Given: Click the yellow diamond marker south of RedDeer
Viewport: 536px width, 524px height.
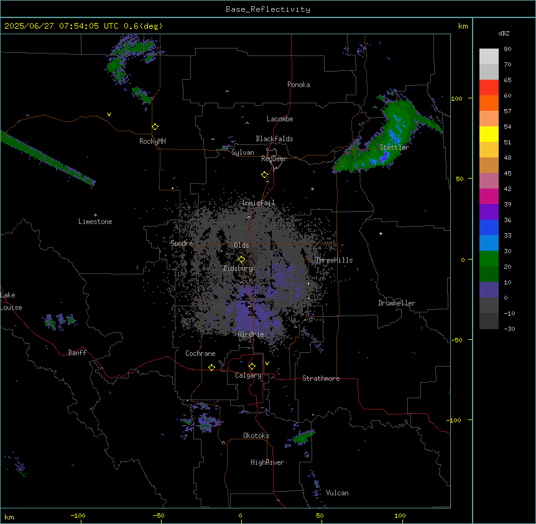Looking at the screenshot, I should 265,175.
